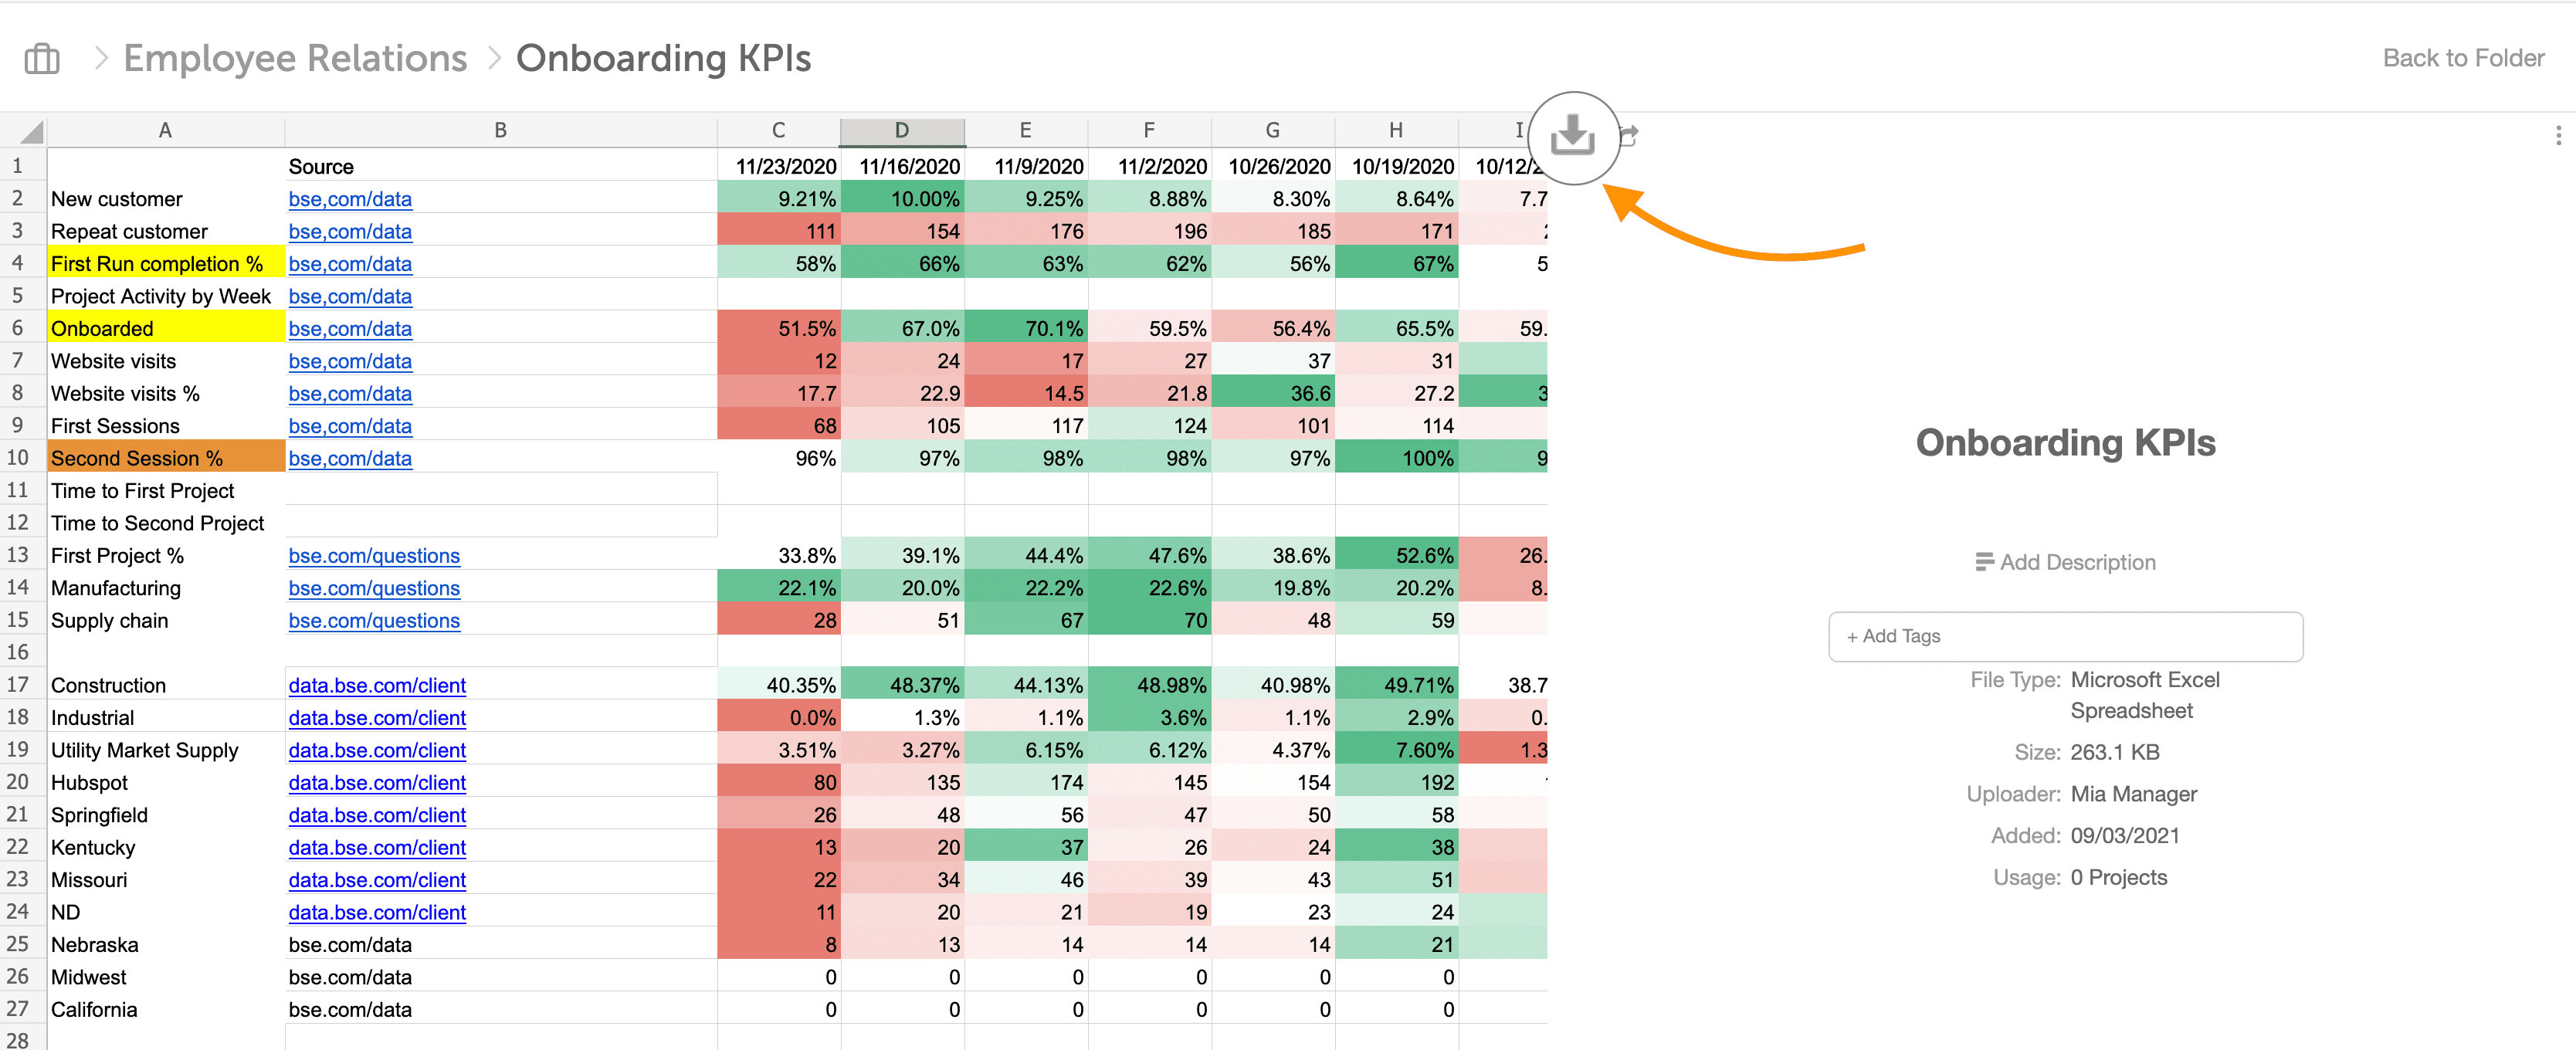2576x1050 pixels.
Task: Select column B header
Action: (x=500, y=131)
